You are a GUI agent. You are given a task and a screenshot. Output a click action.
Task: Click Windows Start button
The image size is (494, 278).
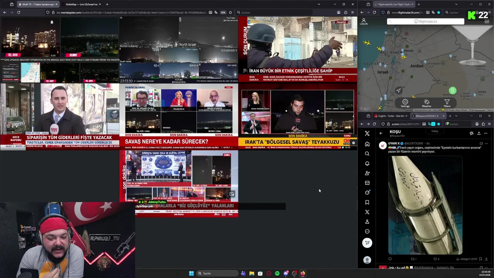pos(191,273)
